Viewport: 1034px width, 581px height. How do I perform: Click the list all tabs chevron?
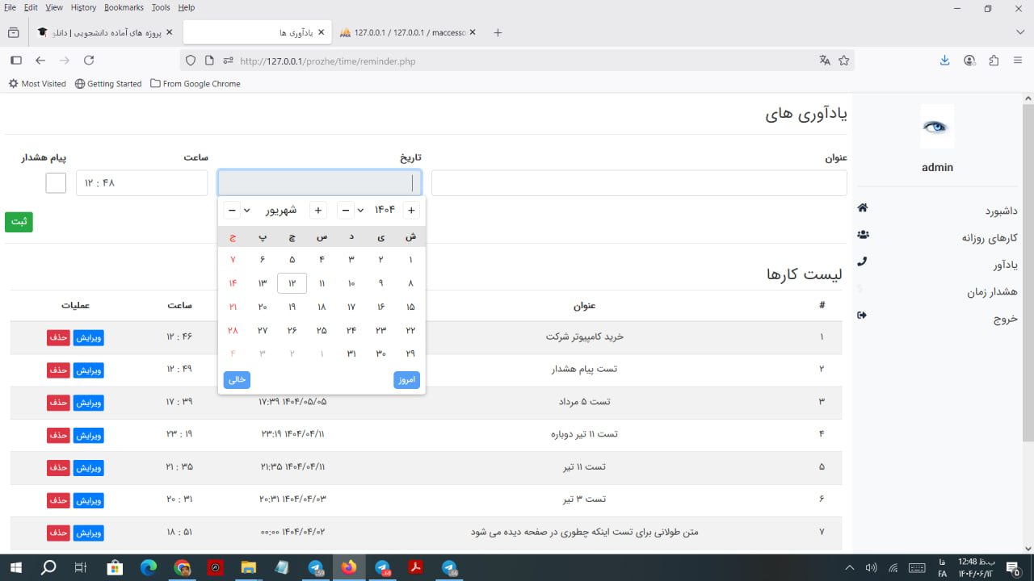pos(1020,32)
